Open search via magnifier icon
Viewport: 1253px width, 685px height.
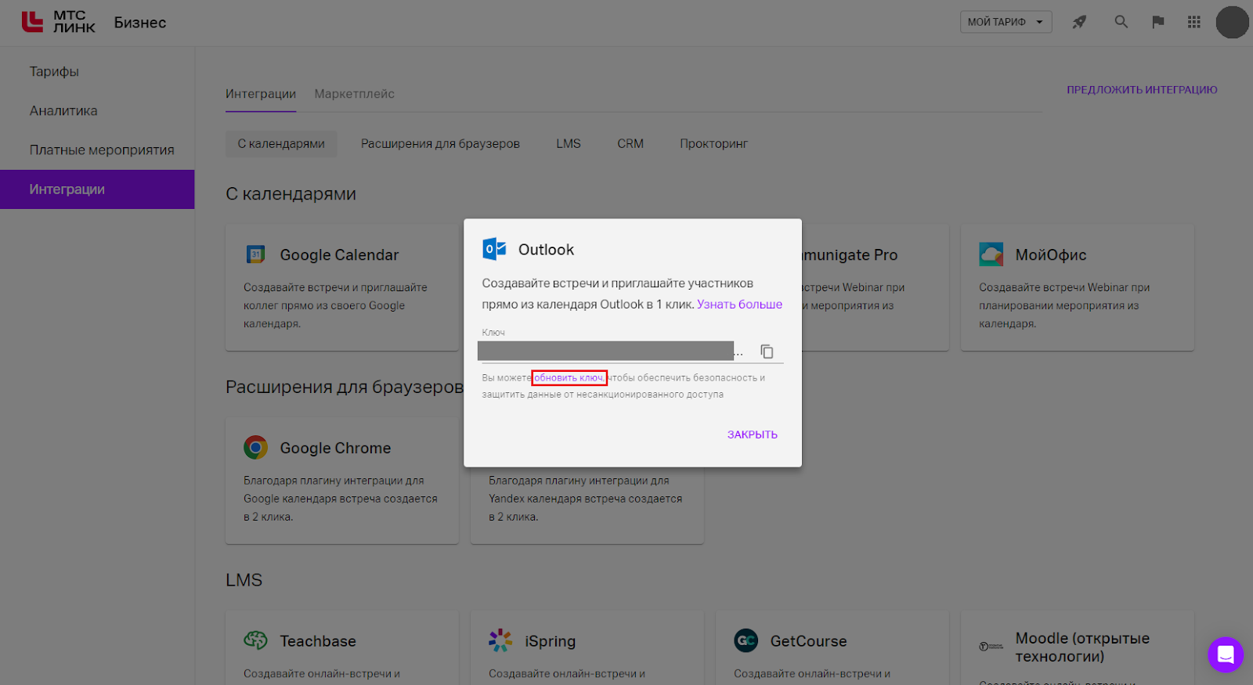1121,22
